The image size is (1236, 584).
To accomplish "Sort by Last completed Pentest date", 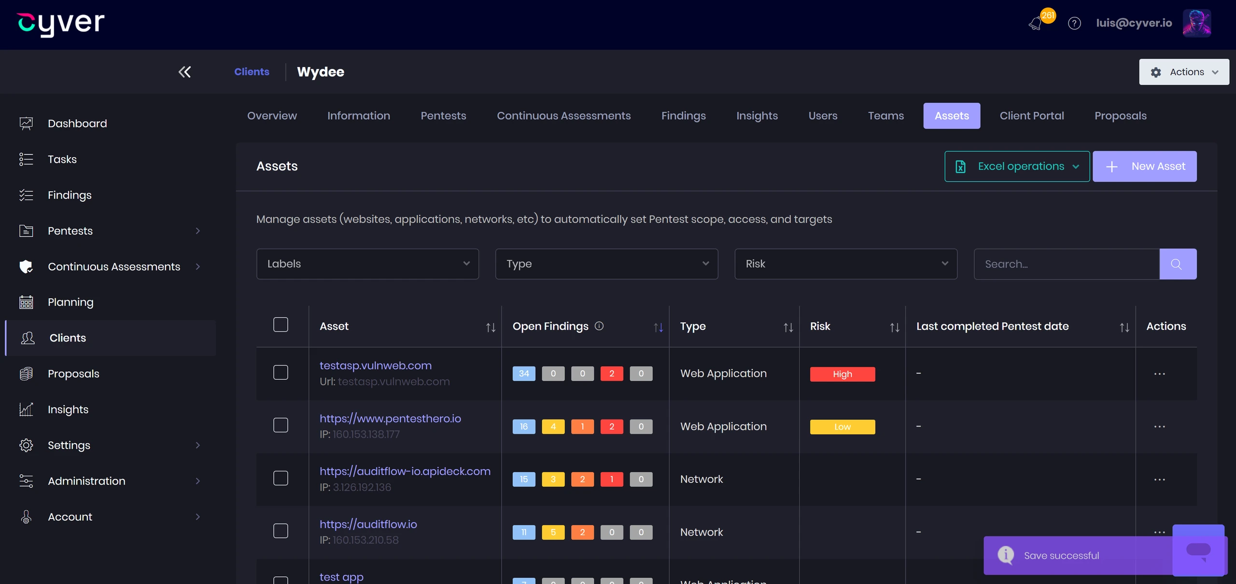I will pos(1124,328).
